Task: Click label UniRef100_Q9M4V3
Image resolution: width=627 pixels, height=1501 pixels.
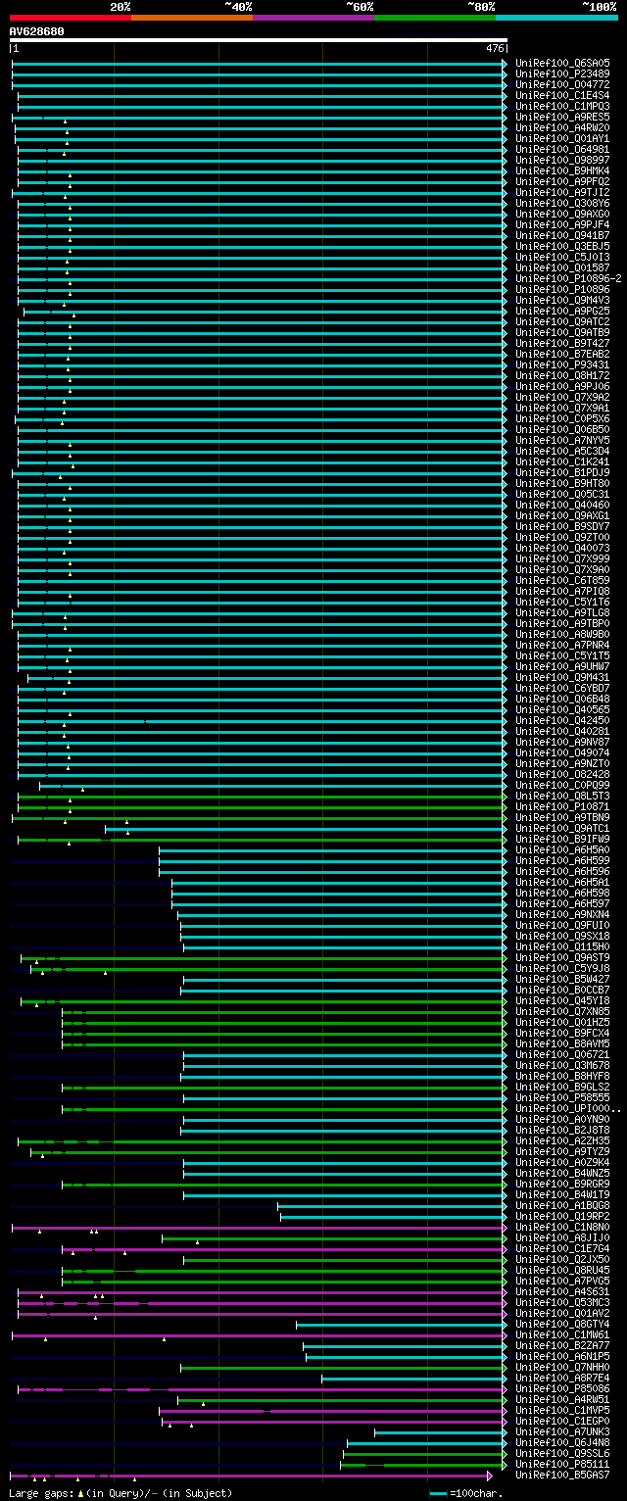Action: pyautogui.click(x=562, y=300)
